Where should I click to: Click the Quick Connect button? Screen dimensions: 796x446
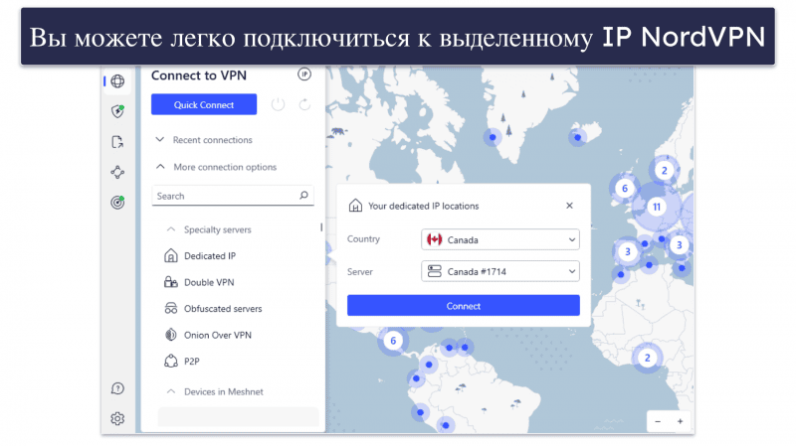(204, 104)
